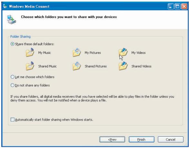189x148 pixels.
Task: Click the My Videos label
Action: click(138, 53)
